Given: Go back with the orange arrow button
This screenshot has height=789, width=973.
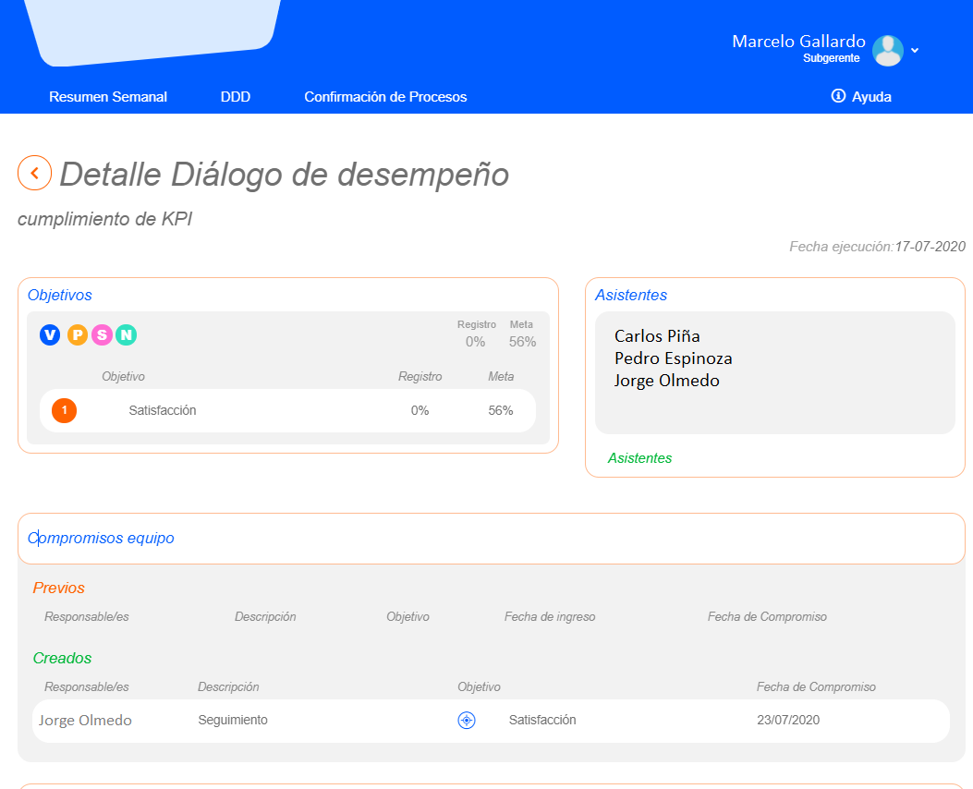Looking at the screenshot, I should pos(35,173).
